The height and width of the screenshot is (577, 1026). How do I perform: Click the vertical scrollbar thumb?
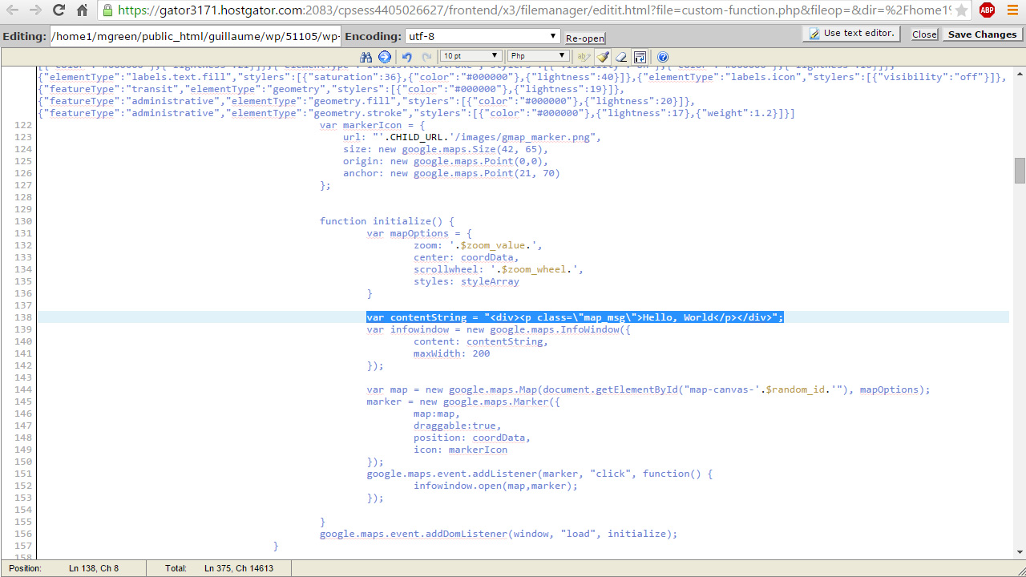point(1020,171)
